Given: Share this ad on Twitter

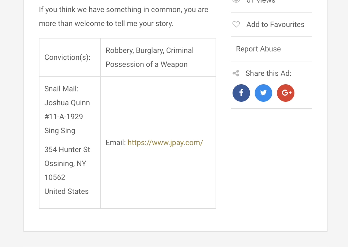Looking at the screenshot, I should (x=263, y=93).
